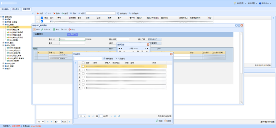The height and width of the screenshot is (128, 276).
Task: Go to next month in date picker
Action: click(145, 48)
